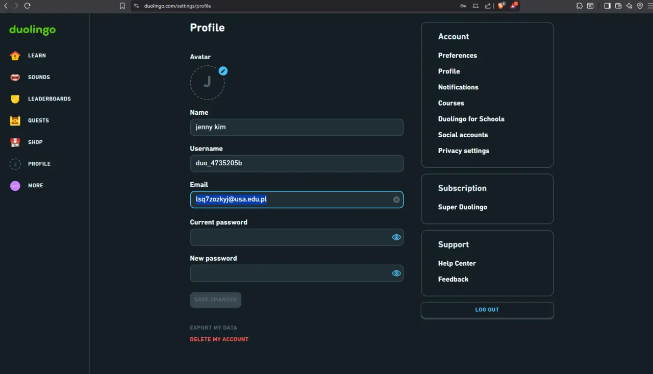
Task: Click the avatar edit pencil icon
Action: (x=223, y=71)
